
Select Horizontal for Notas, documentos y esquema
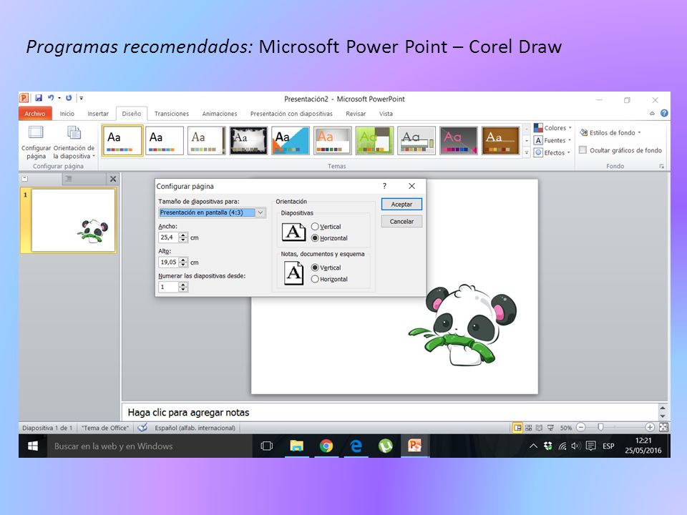[315, 279]
